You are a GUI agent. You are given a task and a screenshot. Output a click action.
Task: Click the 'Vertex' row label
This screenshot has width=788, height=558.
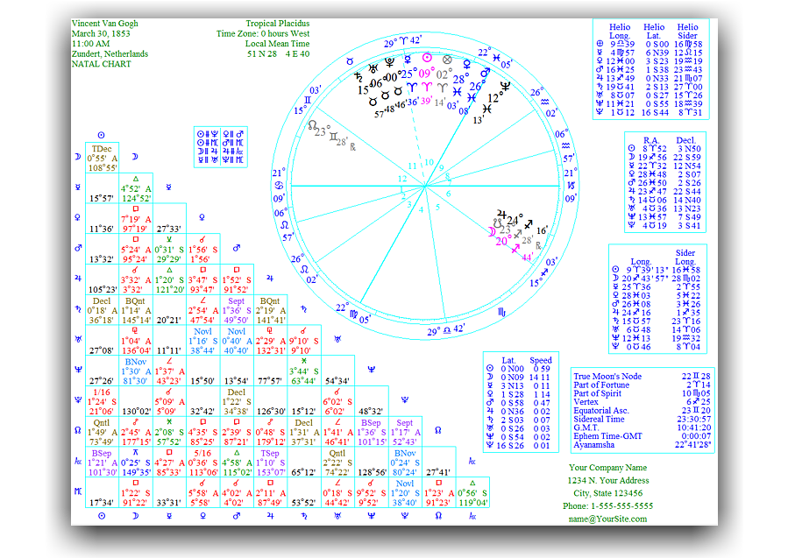586,402
